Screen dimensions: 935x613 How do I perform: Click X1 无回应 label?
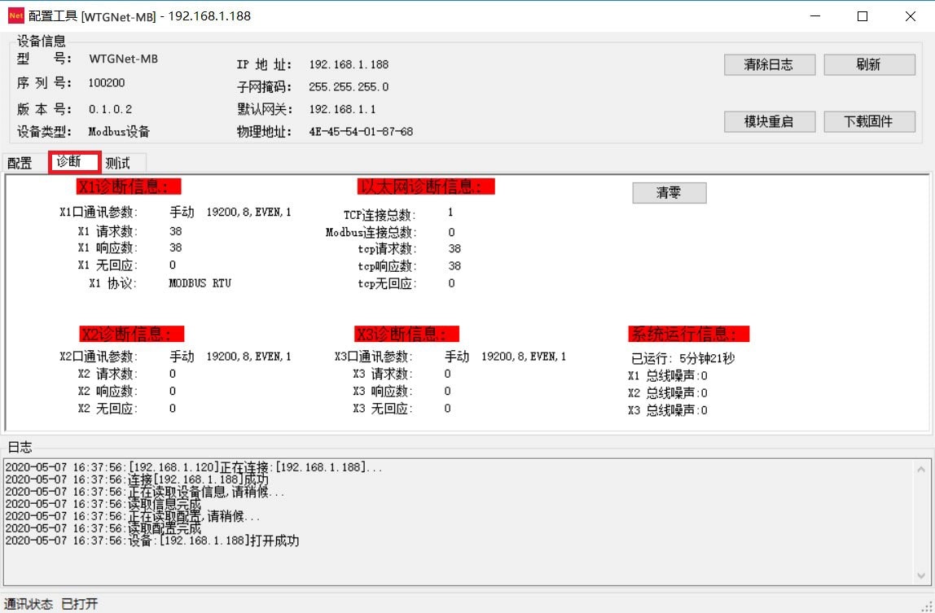click(108, 265)
